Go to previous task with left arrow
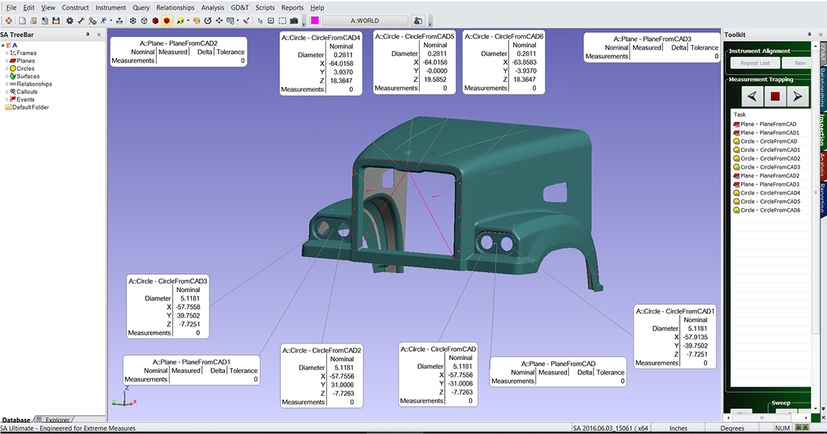 coord(752,96)
